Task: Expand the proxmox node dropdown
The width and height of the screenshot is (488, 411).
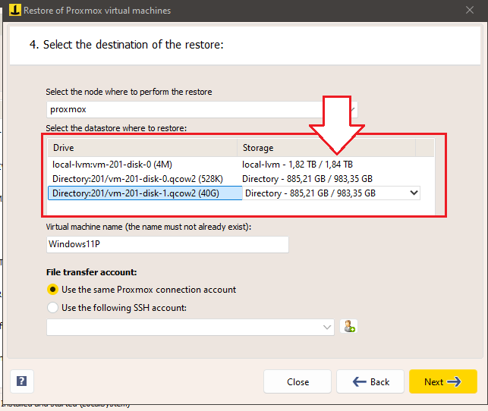Action: (x=352, y=109)
